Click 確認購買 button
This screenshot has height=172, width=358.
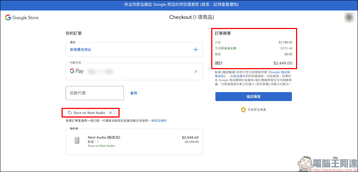click(253, 97)
